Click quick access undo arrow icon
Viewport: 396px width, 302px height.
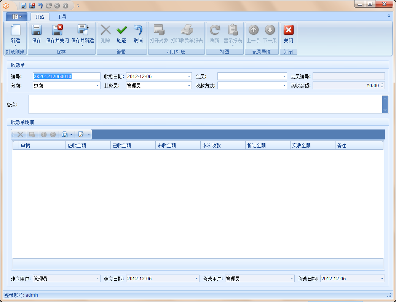tap(40, 6)
